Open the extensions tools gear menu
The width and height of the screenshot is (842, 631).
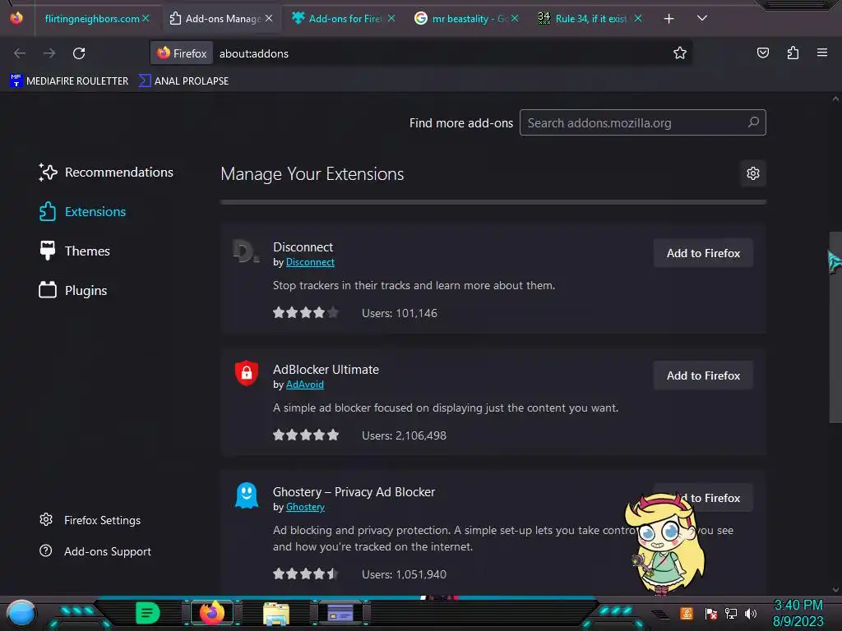[x=753, y=173]
